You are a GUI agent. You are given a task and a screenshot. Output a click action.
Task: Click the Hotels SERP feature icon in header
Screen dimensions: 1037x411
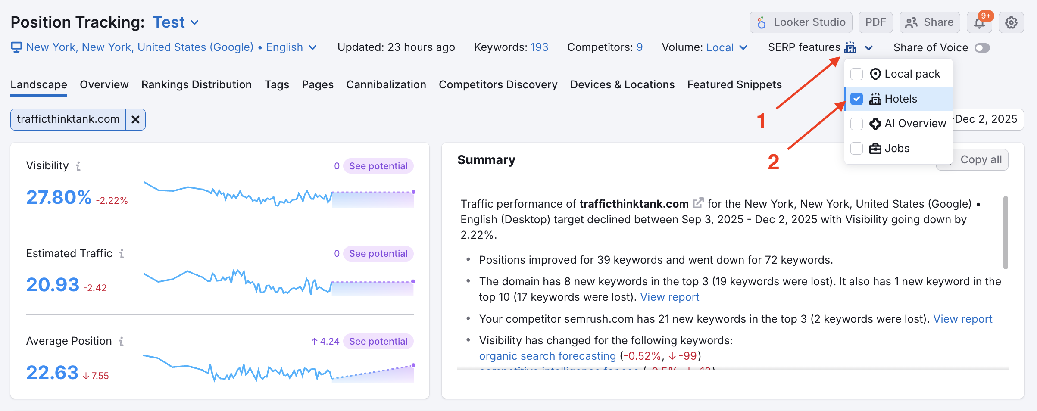point(850,47)
